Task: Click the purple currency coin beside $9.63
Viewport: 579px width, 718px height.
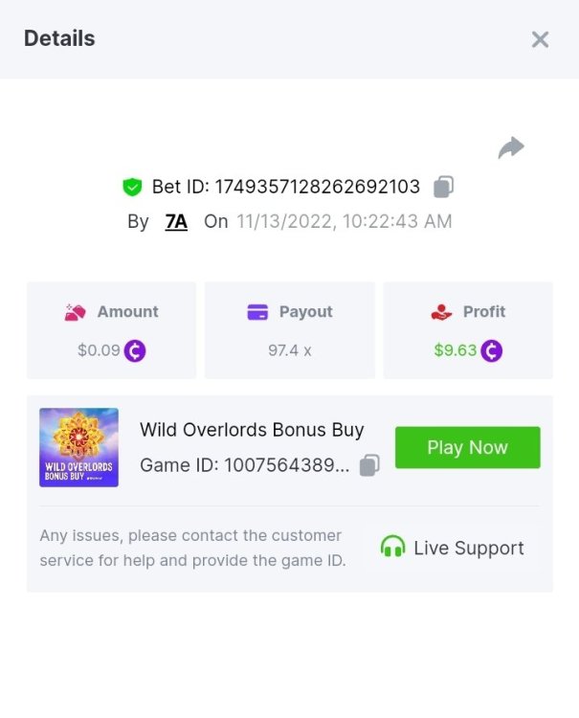Action: pos(492,350)
